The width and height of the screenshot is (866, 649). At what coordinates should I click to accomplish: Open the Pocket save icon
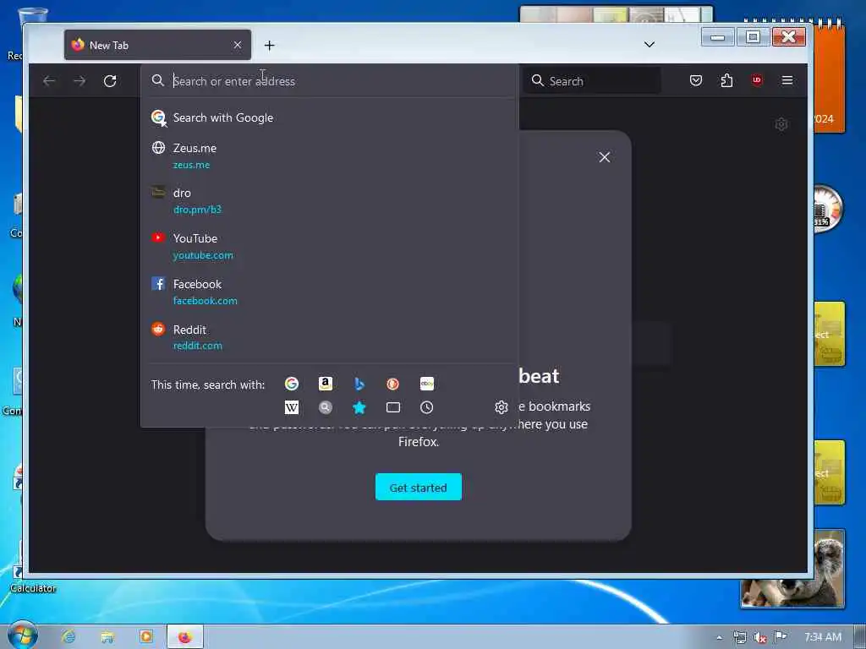696,80
